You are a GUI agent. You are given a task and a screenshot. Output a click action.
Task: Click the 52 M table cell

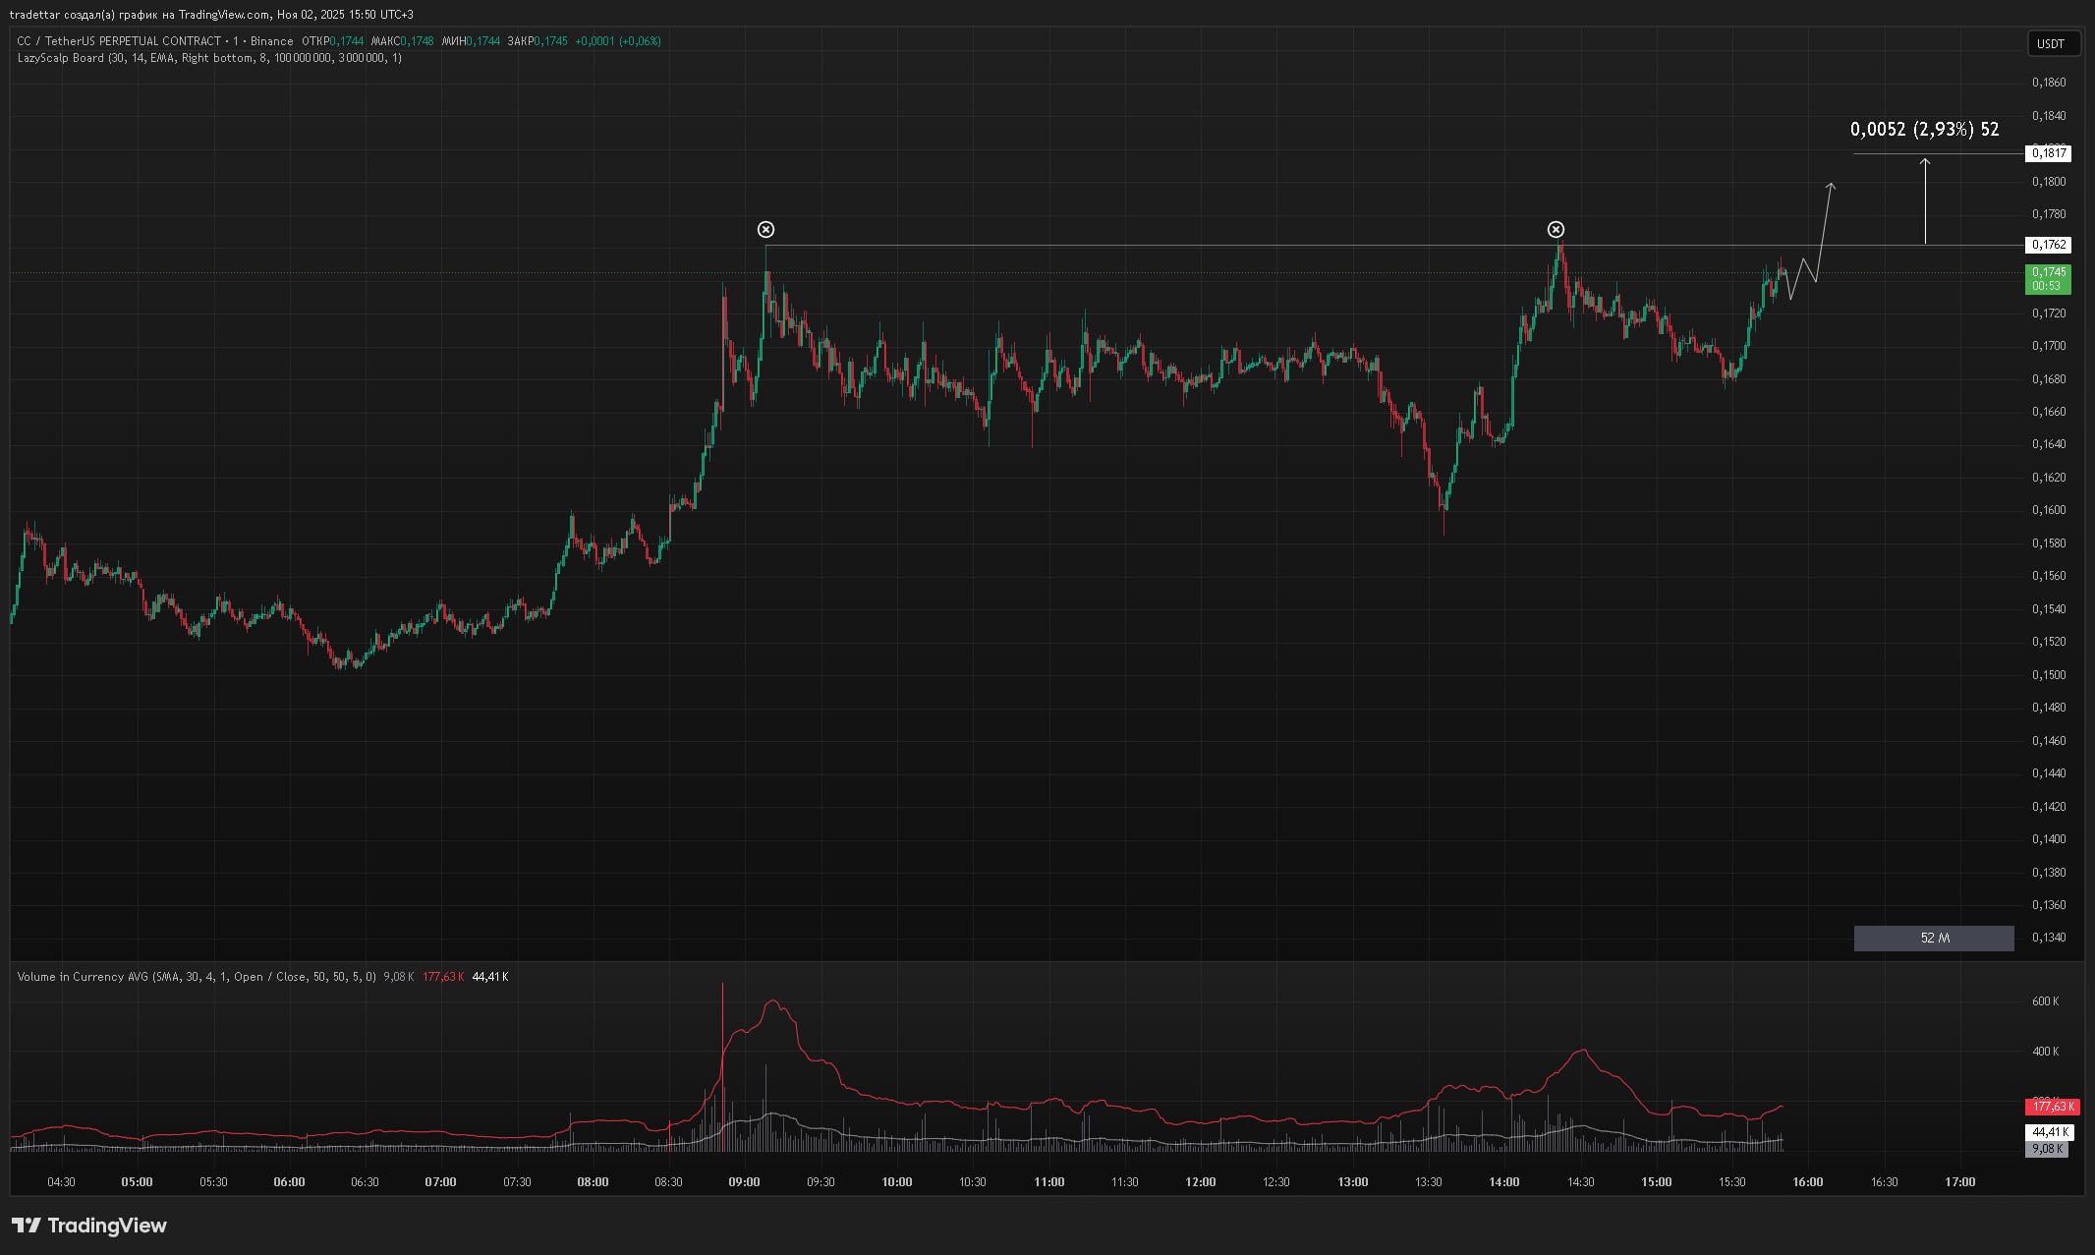coord(1933,939)
